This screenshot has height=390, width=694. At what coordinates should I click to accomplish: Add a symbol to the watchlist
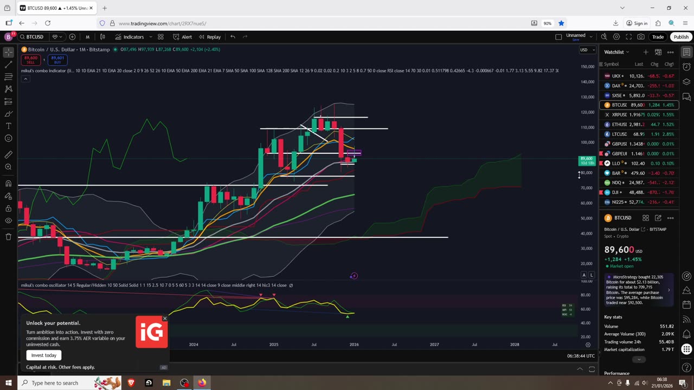pyautogui.click(x=646, y=52)
